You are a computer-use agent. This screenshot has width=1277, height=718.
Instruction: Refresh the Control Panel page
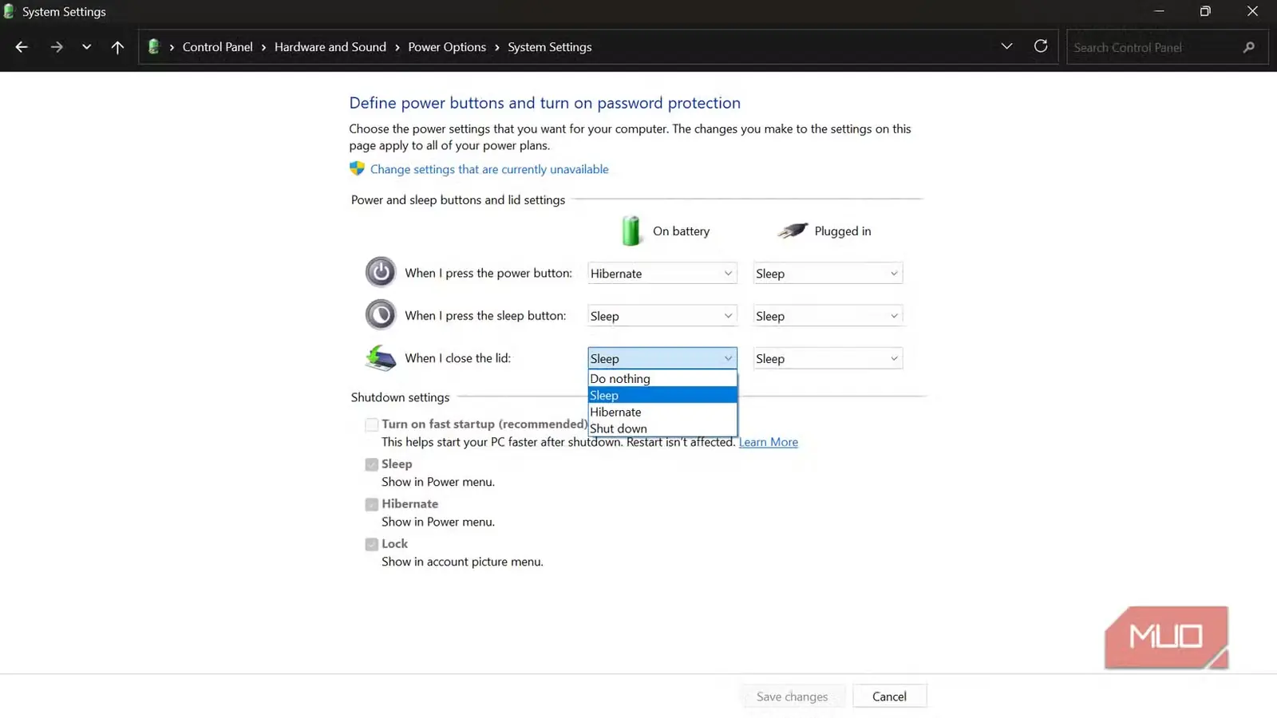tap(1041, 46)
